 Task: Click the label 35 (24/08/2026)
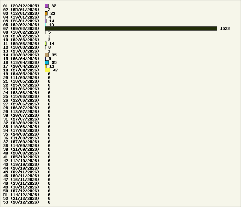(21, 134)
